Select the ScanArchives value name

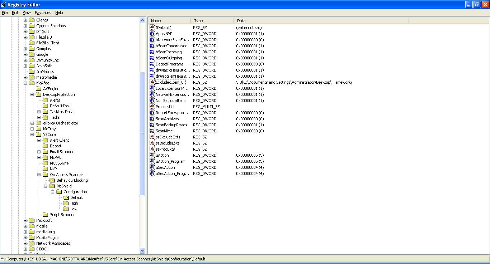pyautogui.click(x=167, y=119)
